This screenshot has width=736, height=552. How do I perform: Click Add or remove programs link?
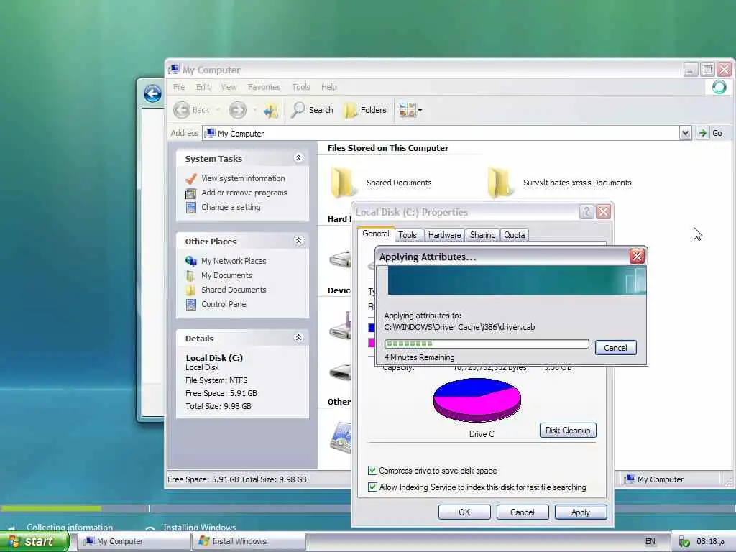point(244,193)
